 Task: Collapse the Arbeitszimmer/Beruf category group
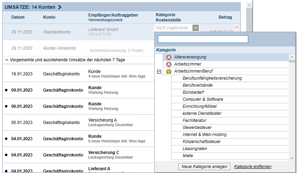[159, 72]
